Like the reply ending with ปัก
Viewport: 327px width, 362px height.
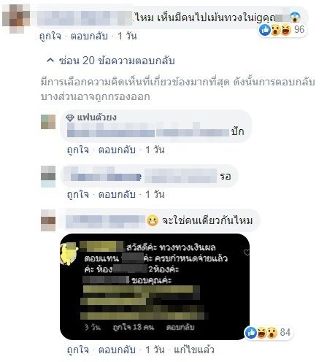click(x=77, y=150)
